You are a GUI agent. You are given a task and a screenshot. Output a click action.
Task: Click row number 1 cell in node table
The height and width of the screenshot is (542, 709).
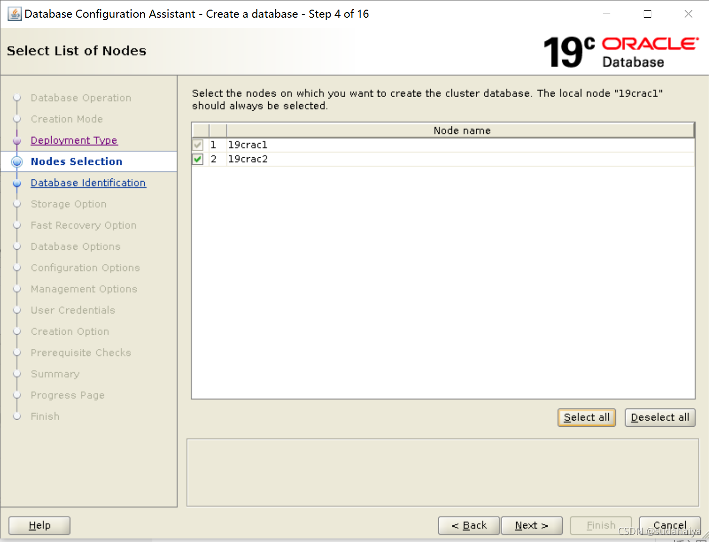(218, 145)
